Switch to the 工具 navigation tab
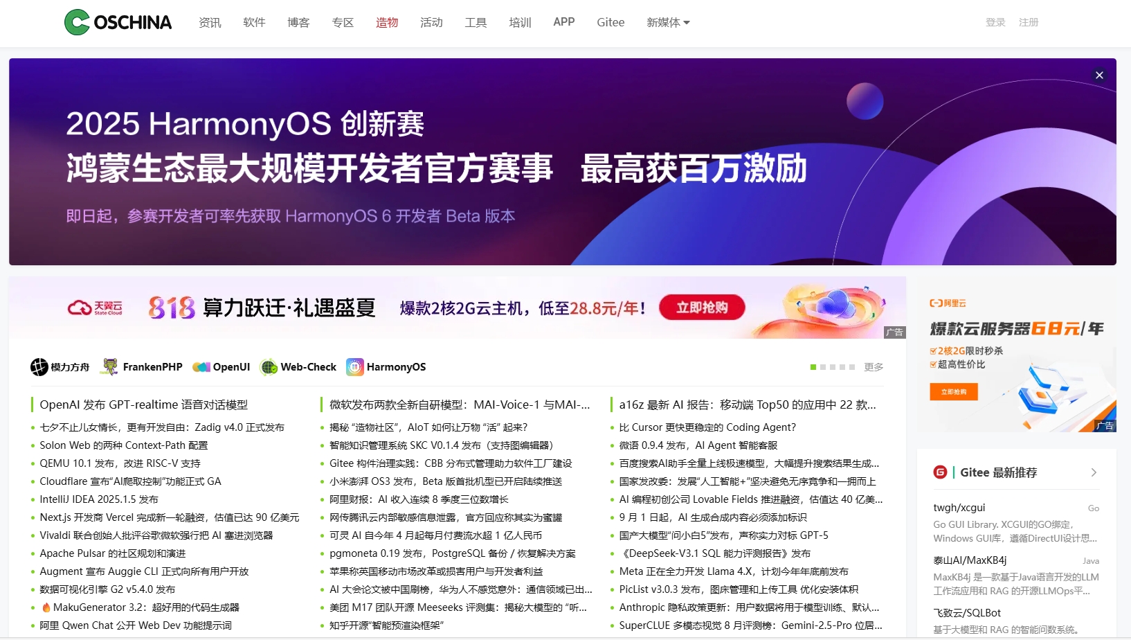This screenshot has height=640, width=1131. coord(476,22)
